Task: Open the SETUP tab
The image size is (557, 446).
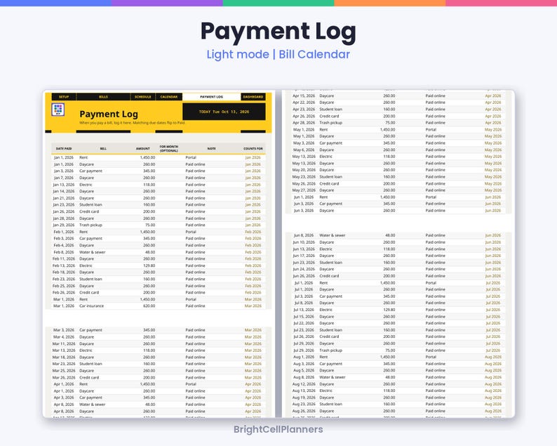Action: point(64,97)
